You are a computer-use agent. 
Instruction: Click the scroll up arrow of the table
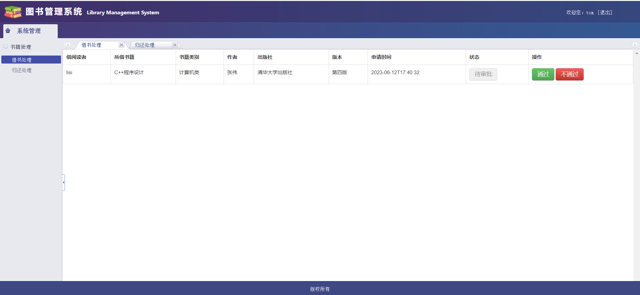coord(637,53)
